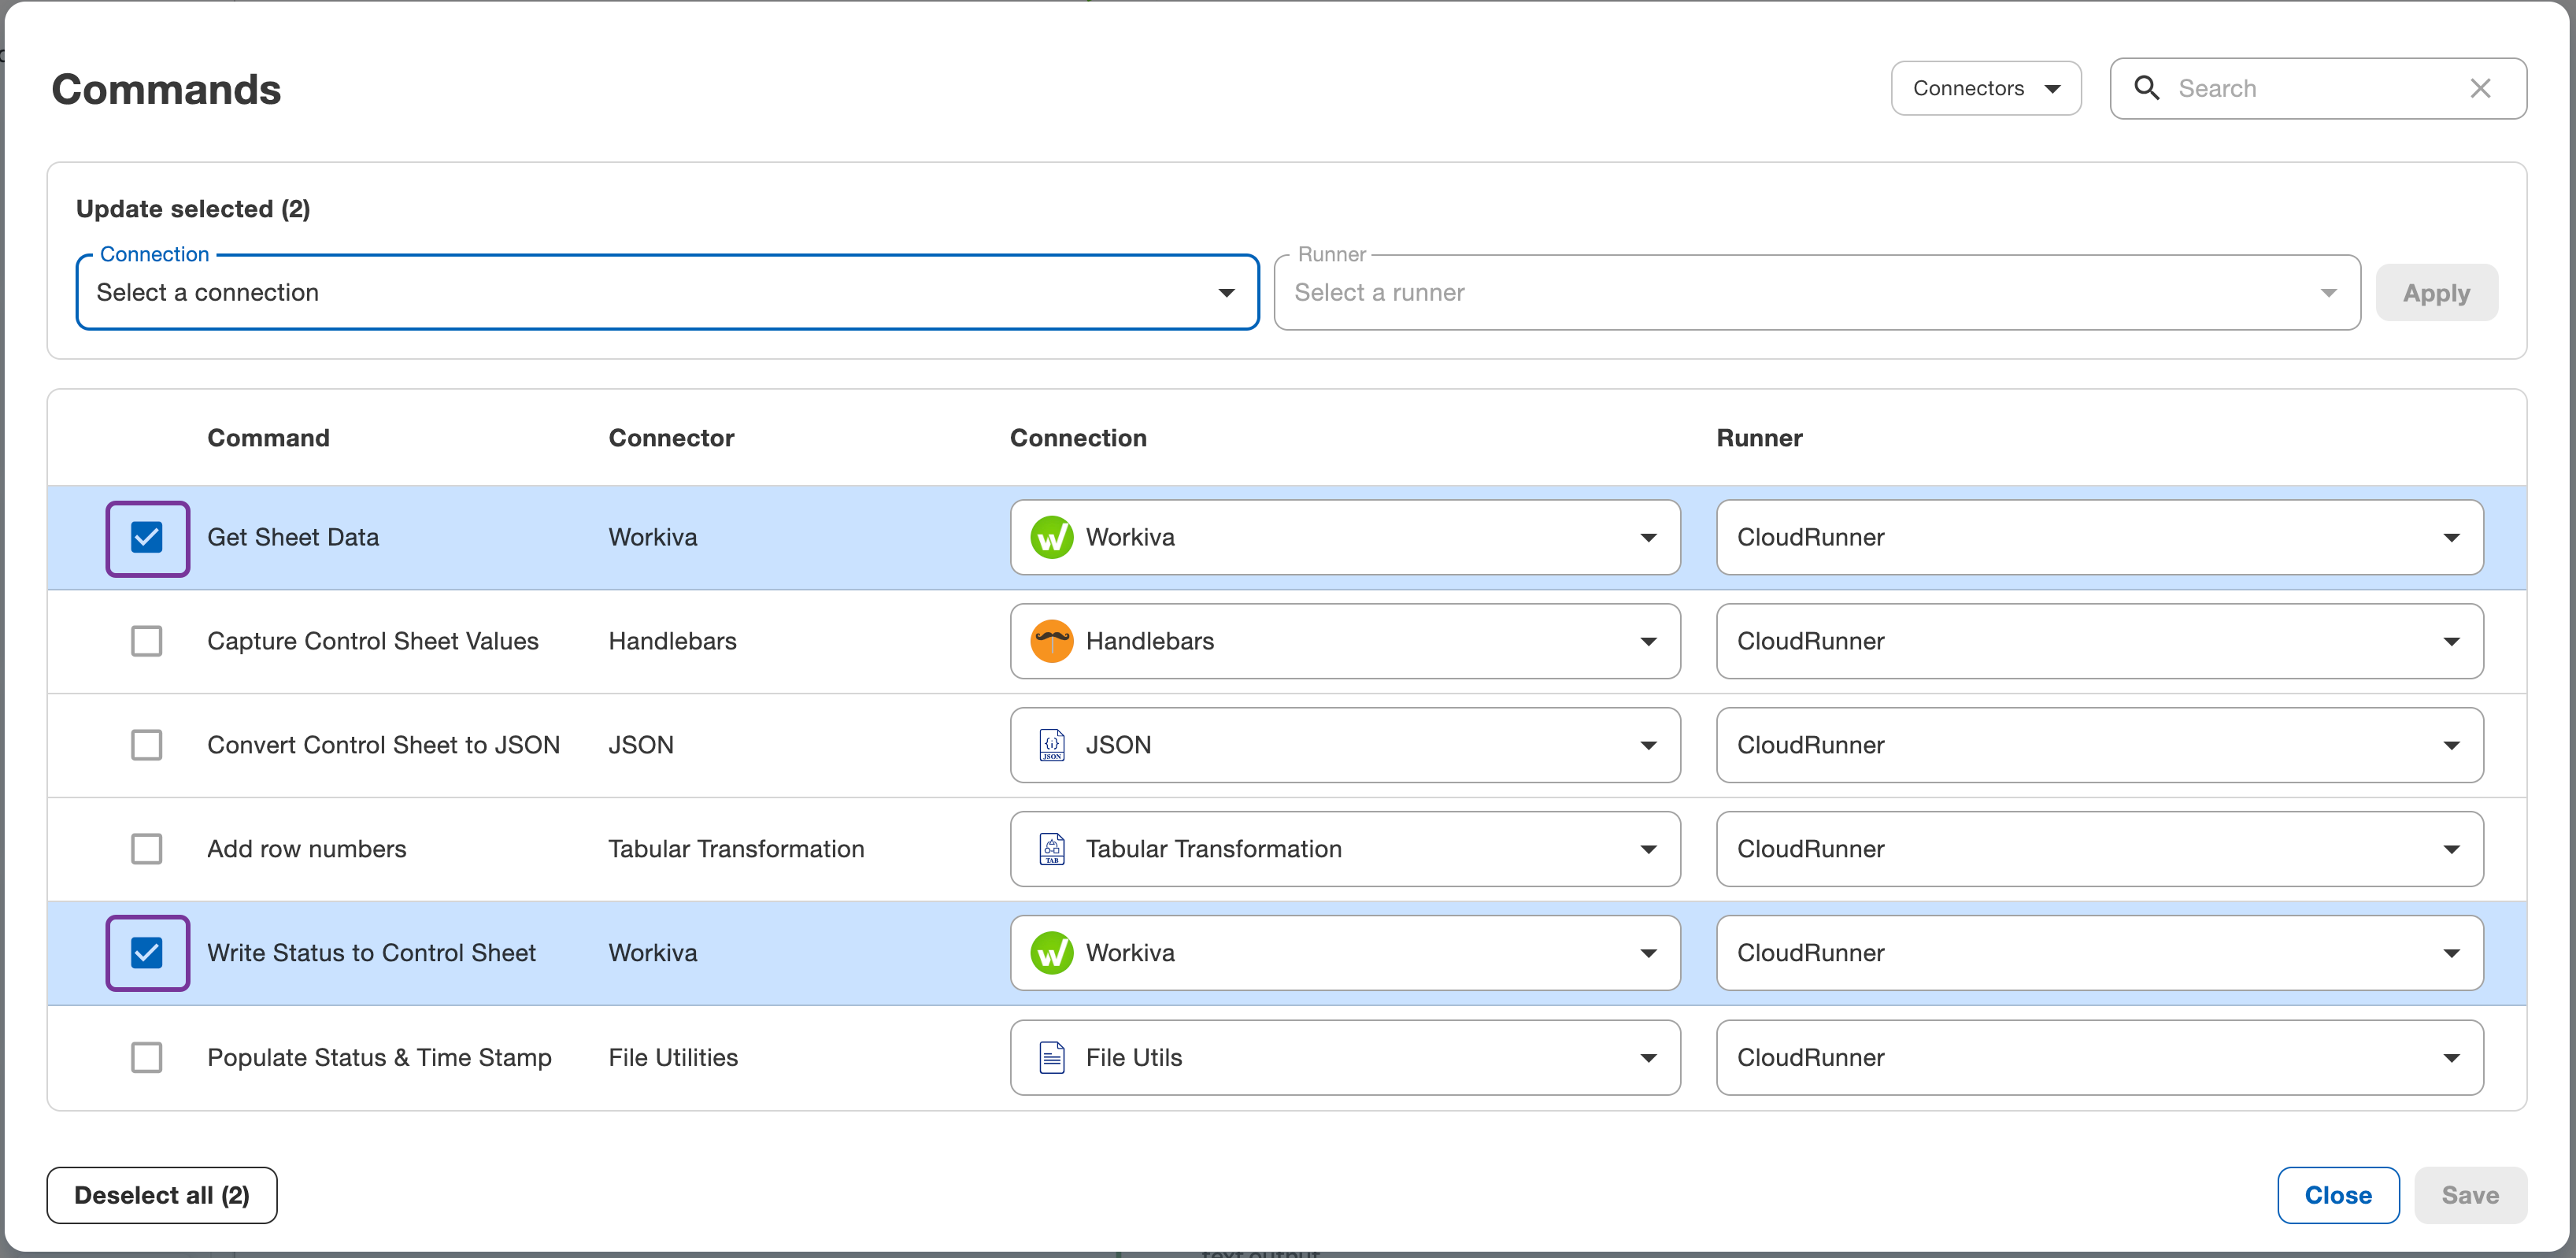Open runner dropdown for Populate Status & Time Stamp
The width and height of the screenshot is (2576, 1258).
[2100, 1057]
